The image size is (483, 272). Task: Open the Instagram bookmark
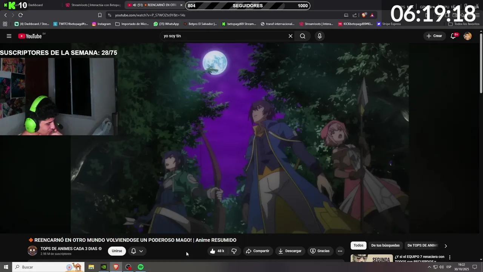point(101,24)
